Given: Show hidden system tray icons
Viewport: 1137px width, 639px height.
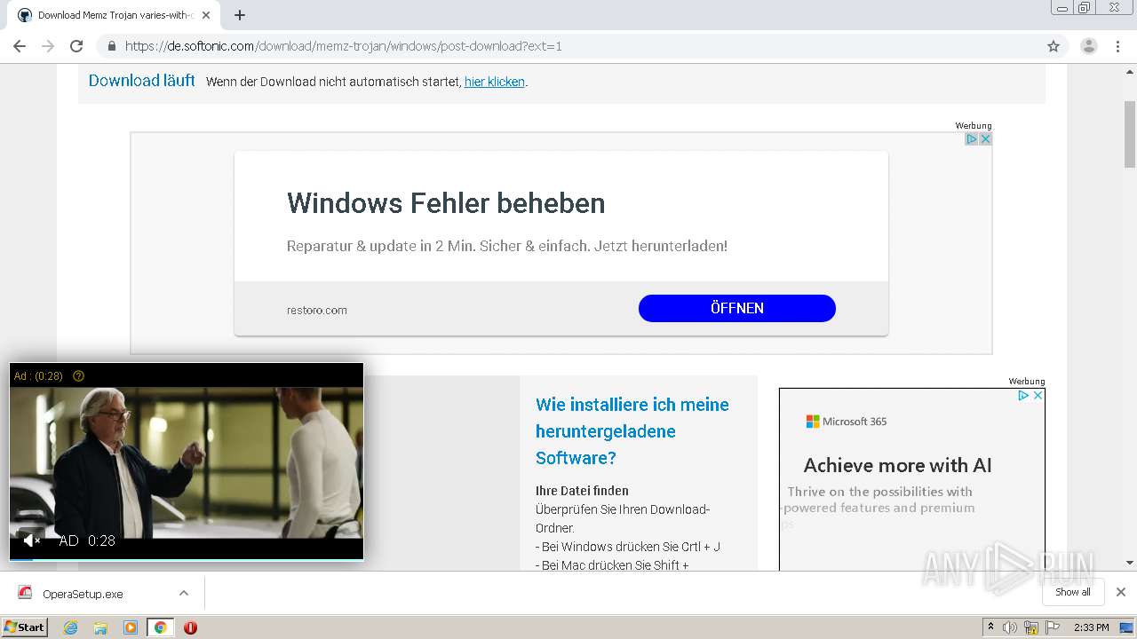Looking at the screenshot, I should tap(990, 627).
